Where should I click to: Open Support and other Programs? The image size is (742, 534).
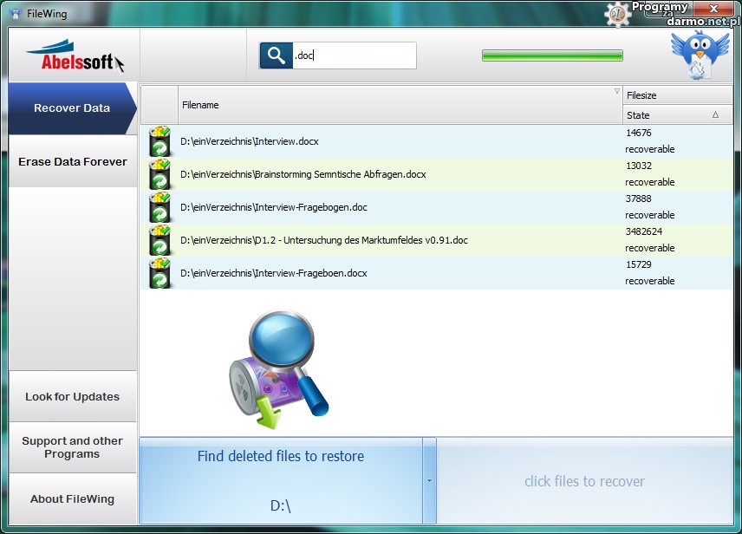pos(73,447)
